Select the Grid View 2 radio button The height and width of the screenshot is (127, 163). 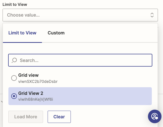[14, 96]
